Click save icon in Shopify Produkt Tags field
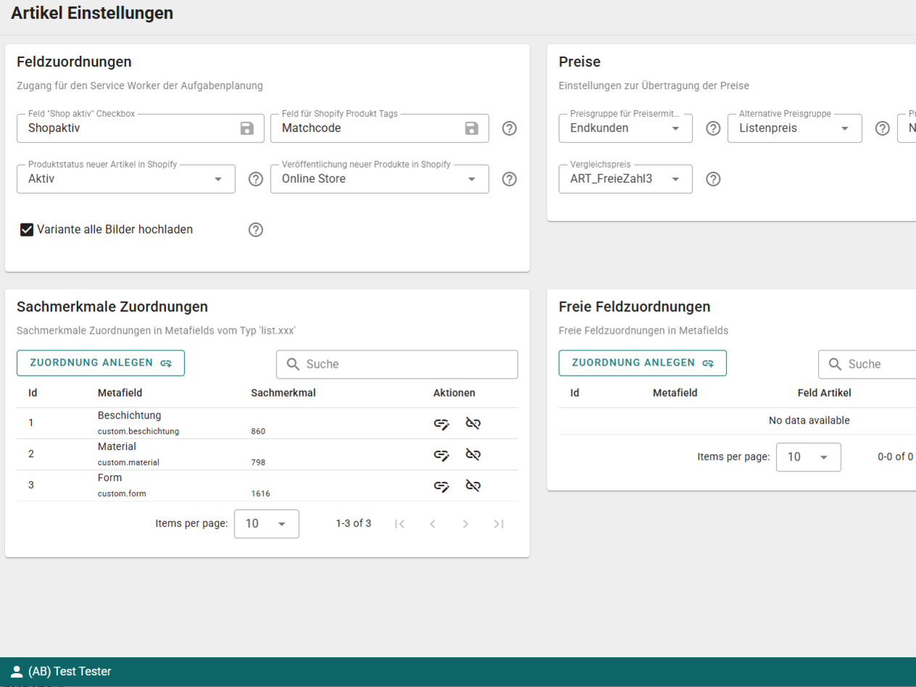Viewport: 916px width, 687px height. coord(471,128)
